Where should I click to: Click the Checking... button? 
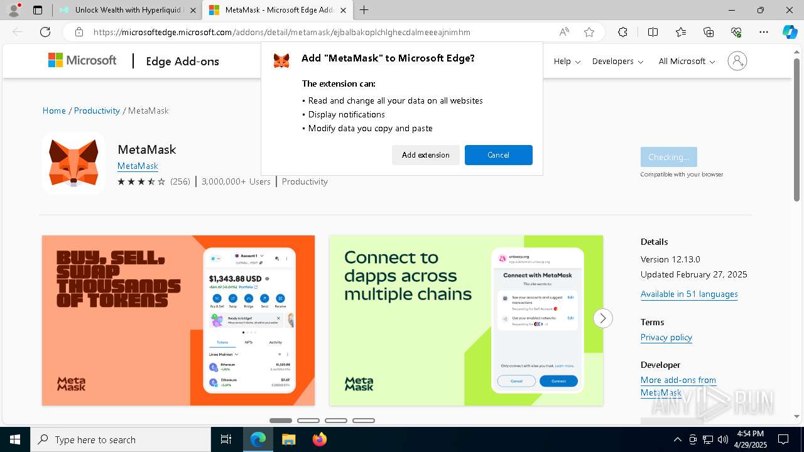668,157
